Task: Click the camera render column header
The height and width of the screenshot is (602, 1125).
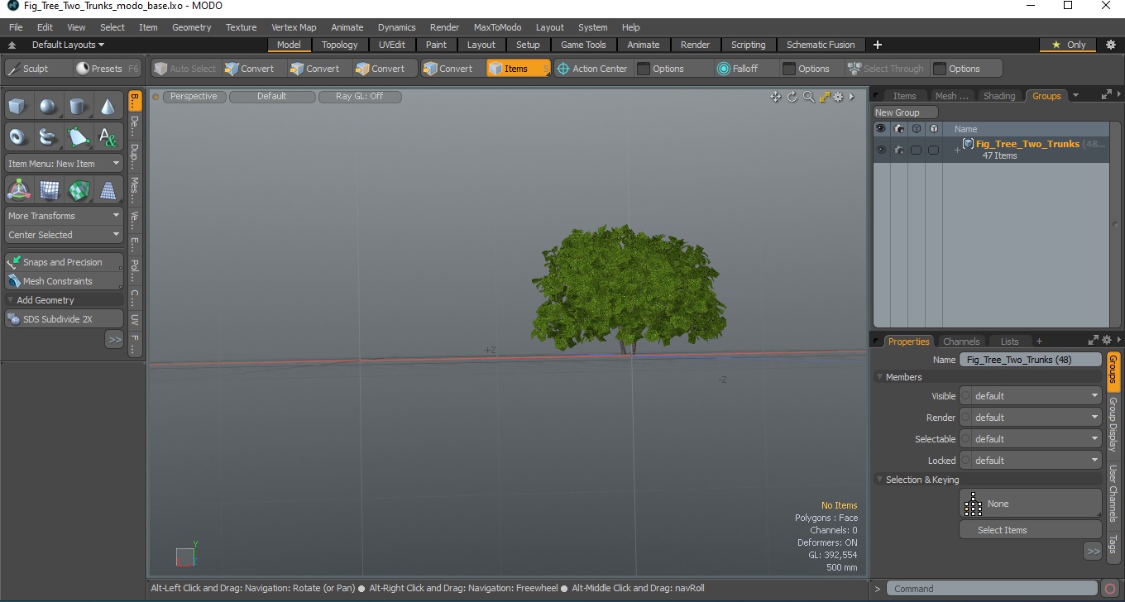Action: pos(898,129)
